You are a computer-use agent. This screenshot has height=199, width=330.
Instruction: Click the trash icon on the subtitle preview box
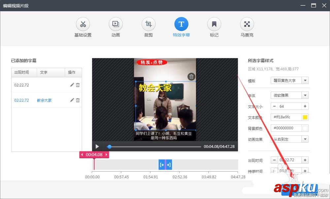pyautogui.click(x=191, y=76)
